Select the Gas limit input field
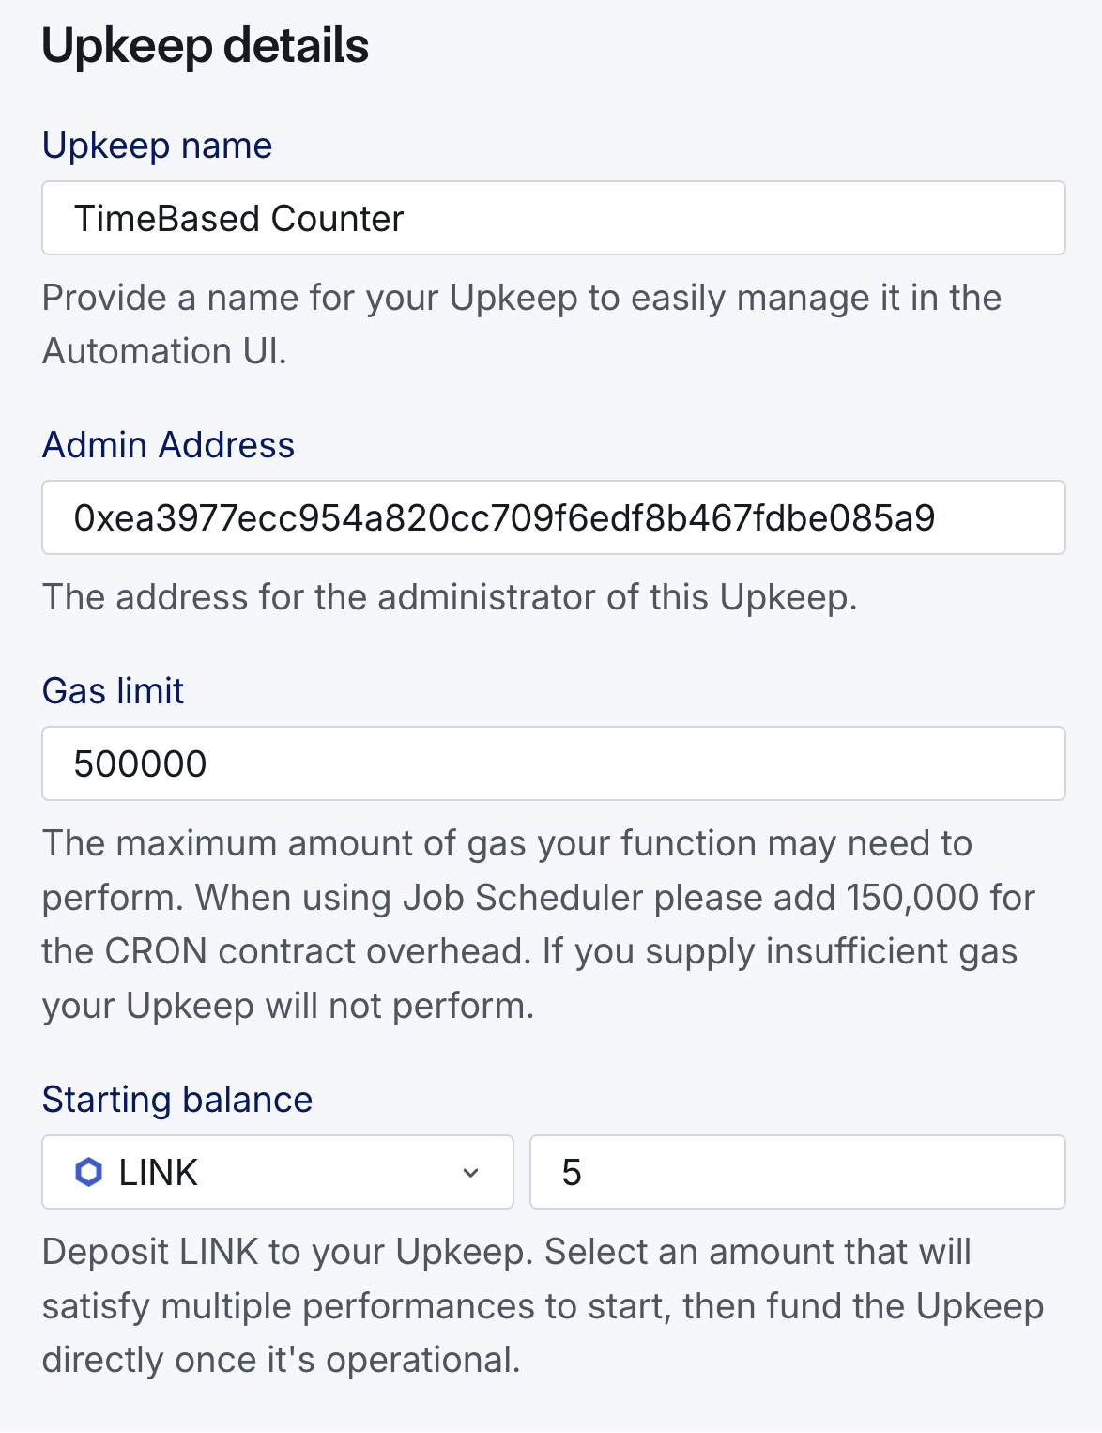 [x=553, y=763]
